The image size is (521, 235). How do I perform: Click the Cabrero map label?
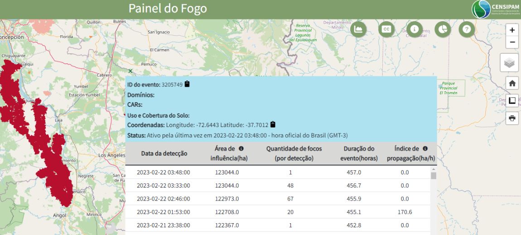pos(104,75)
